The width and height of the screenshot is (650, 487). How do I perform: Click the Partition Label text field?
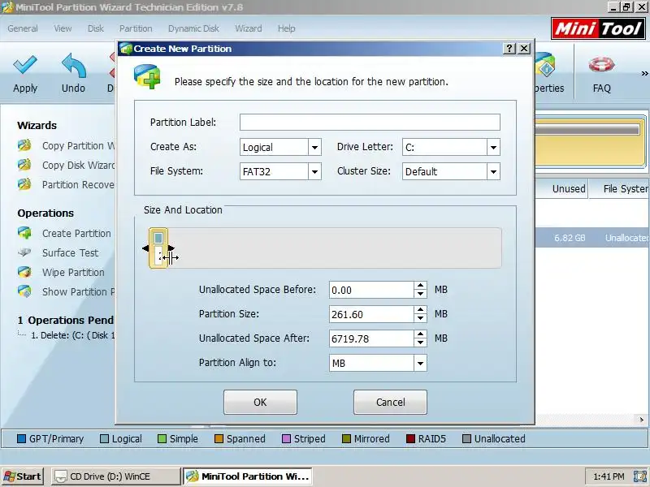[370, 123]
